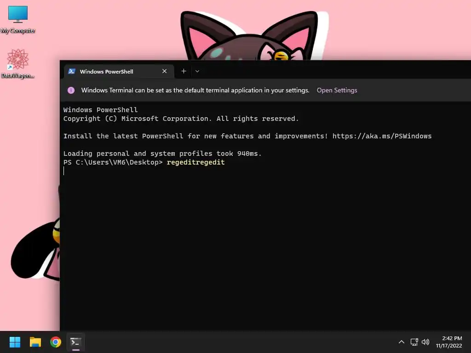Open Settings link in the notification bar
Viewport: 471px width, 353px height.
click(x=337, y=91)
